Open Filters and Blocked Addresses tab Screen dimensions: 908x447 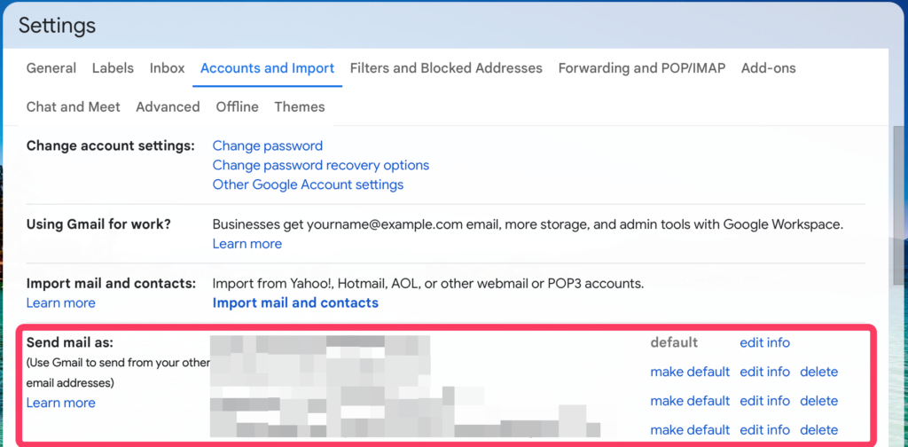click(446, 68)
